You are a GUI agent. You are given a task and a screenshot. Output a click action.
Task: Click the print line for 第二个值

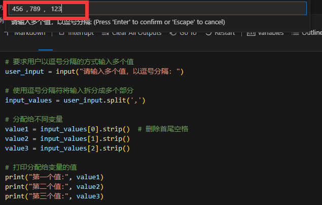54,187
